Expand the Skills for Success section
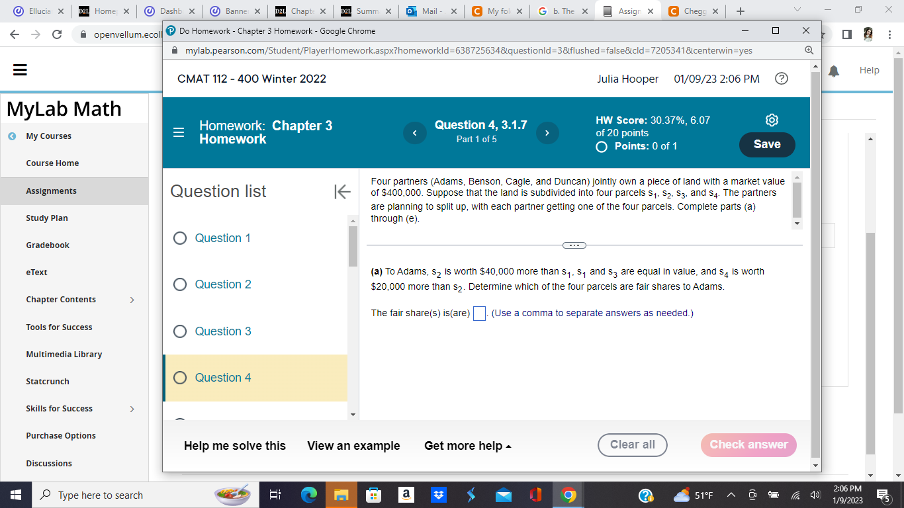This screenshot has height=508, width=904. (132, 408)
